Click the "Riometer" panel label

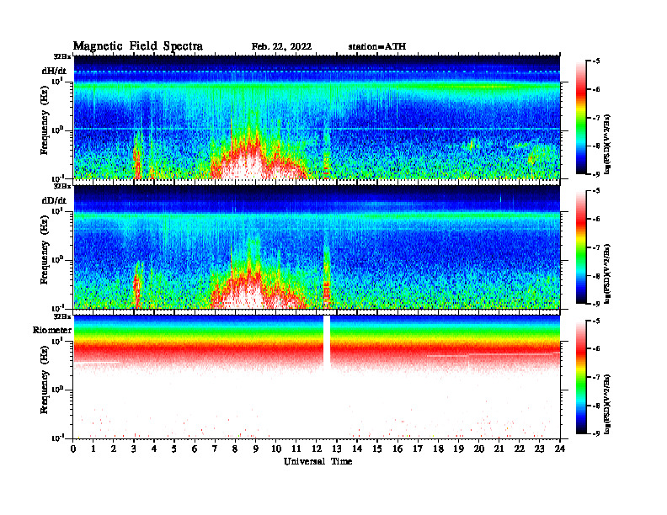[x=52, y=330]
